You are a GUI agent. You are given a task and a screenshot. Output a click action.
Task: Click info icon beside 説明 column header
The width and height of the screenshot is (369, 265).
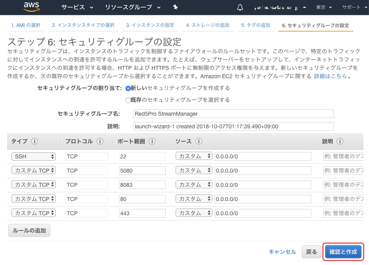point(340,141)
